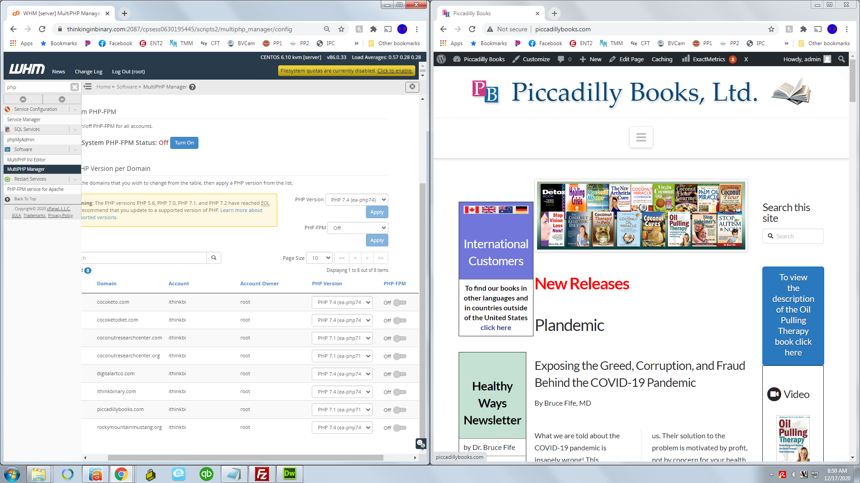Click the domain table search magnifier icon
This screenshot has width=860, height=483.
pos(214,258)
